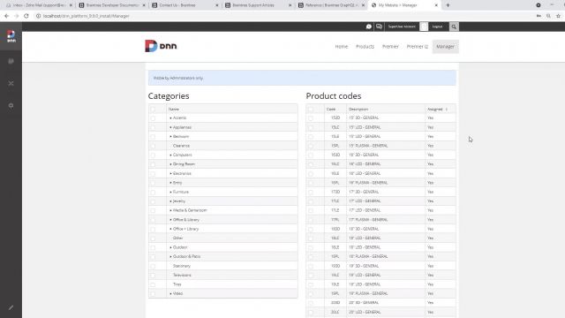Viewport: 565px width, 318px height.
Task: Open the saved passwords key icon
Action: pyautogui.click(x=539, y=16)
